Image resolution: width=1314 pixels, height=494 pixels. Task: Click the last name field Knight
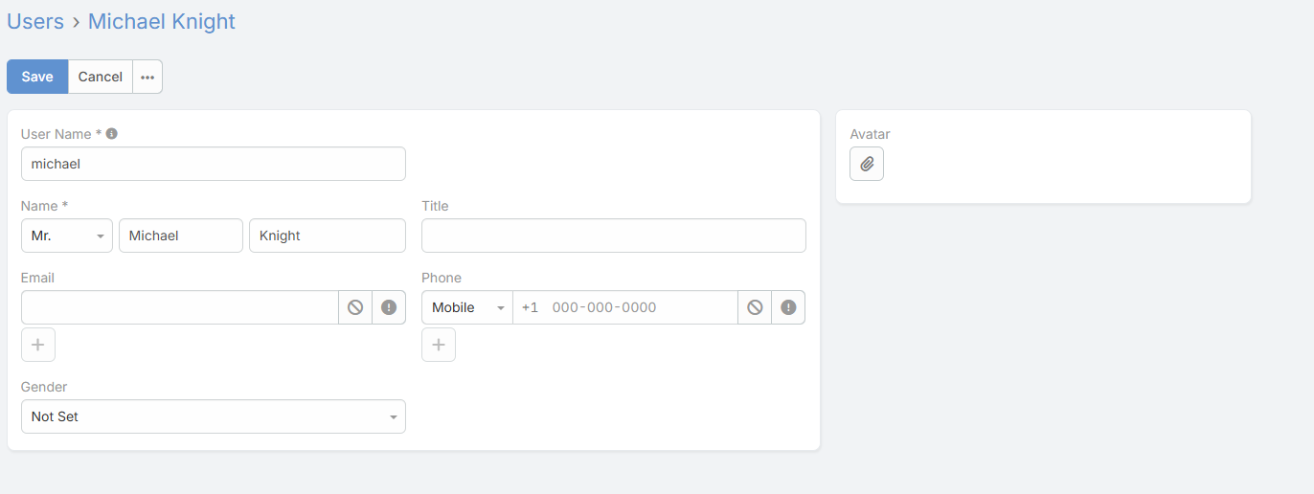coord(327,236)
